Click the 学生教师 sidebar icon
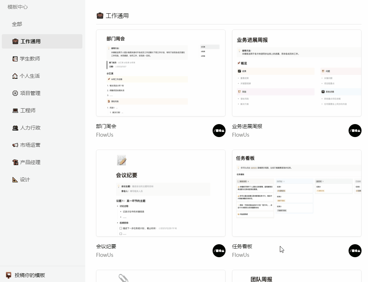 click(15, 59)
